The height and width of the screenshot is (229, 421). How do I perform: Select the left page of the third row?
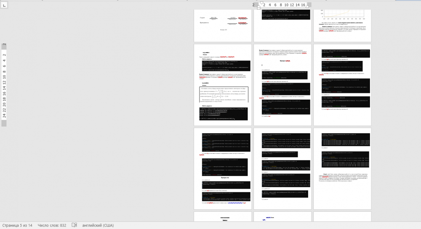tap(223, 168)
